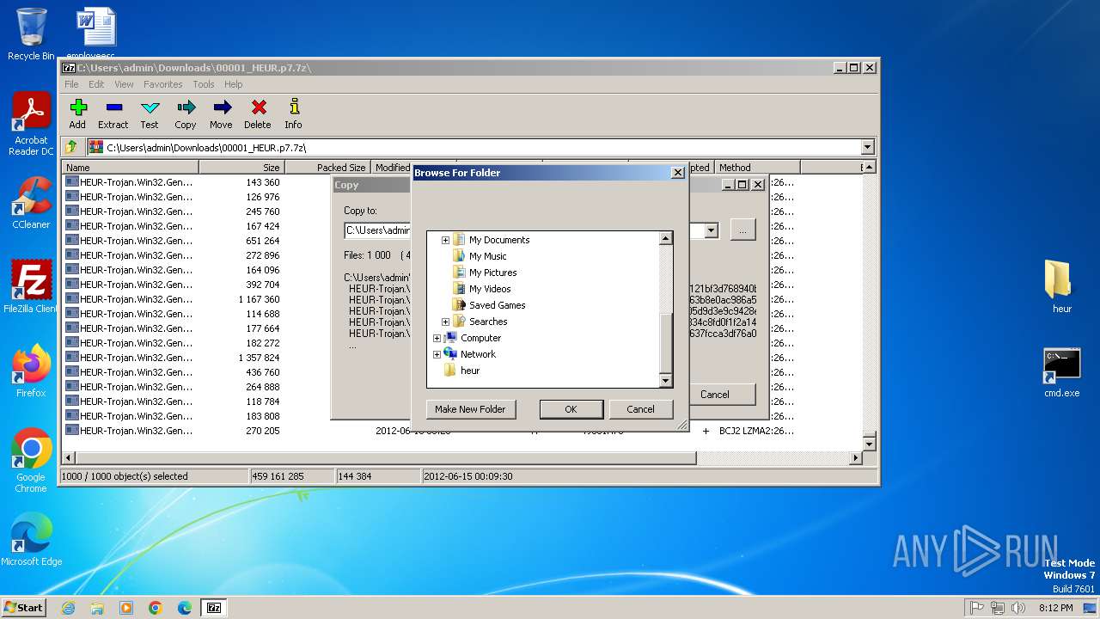Select My Videos folder in tree

click(490, 289)
